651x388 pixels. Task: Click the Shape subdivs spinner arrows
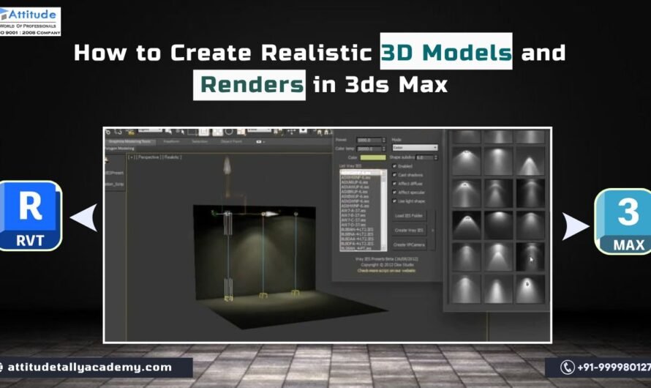435,157
